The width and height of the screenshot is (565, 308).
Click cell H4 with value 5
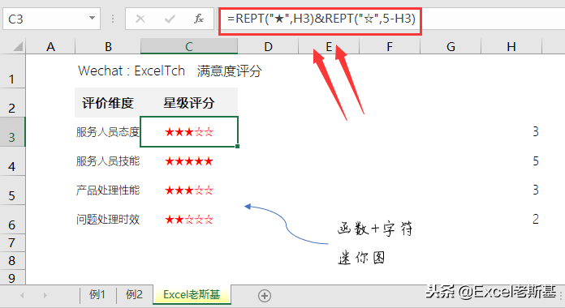click(x=511, y=161)
